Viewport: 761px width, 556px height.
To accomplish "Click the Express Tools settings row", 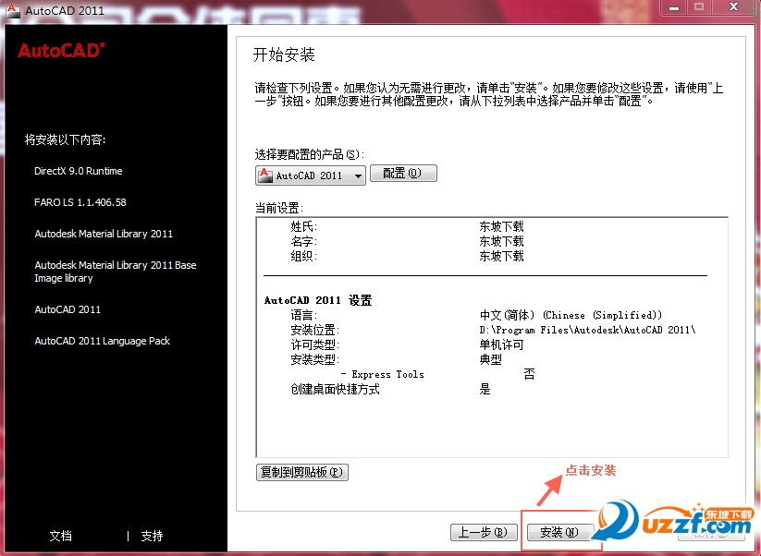I will 437,374.
